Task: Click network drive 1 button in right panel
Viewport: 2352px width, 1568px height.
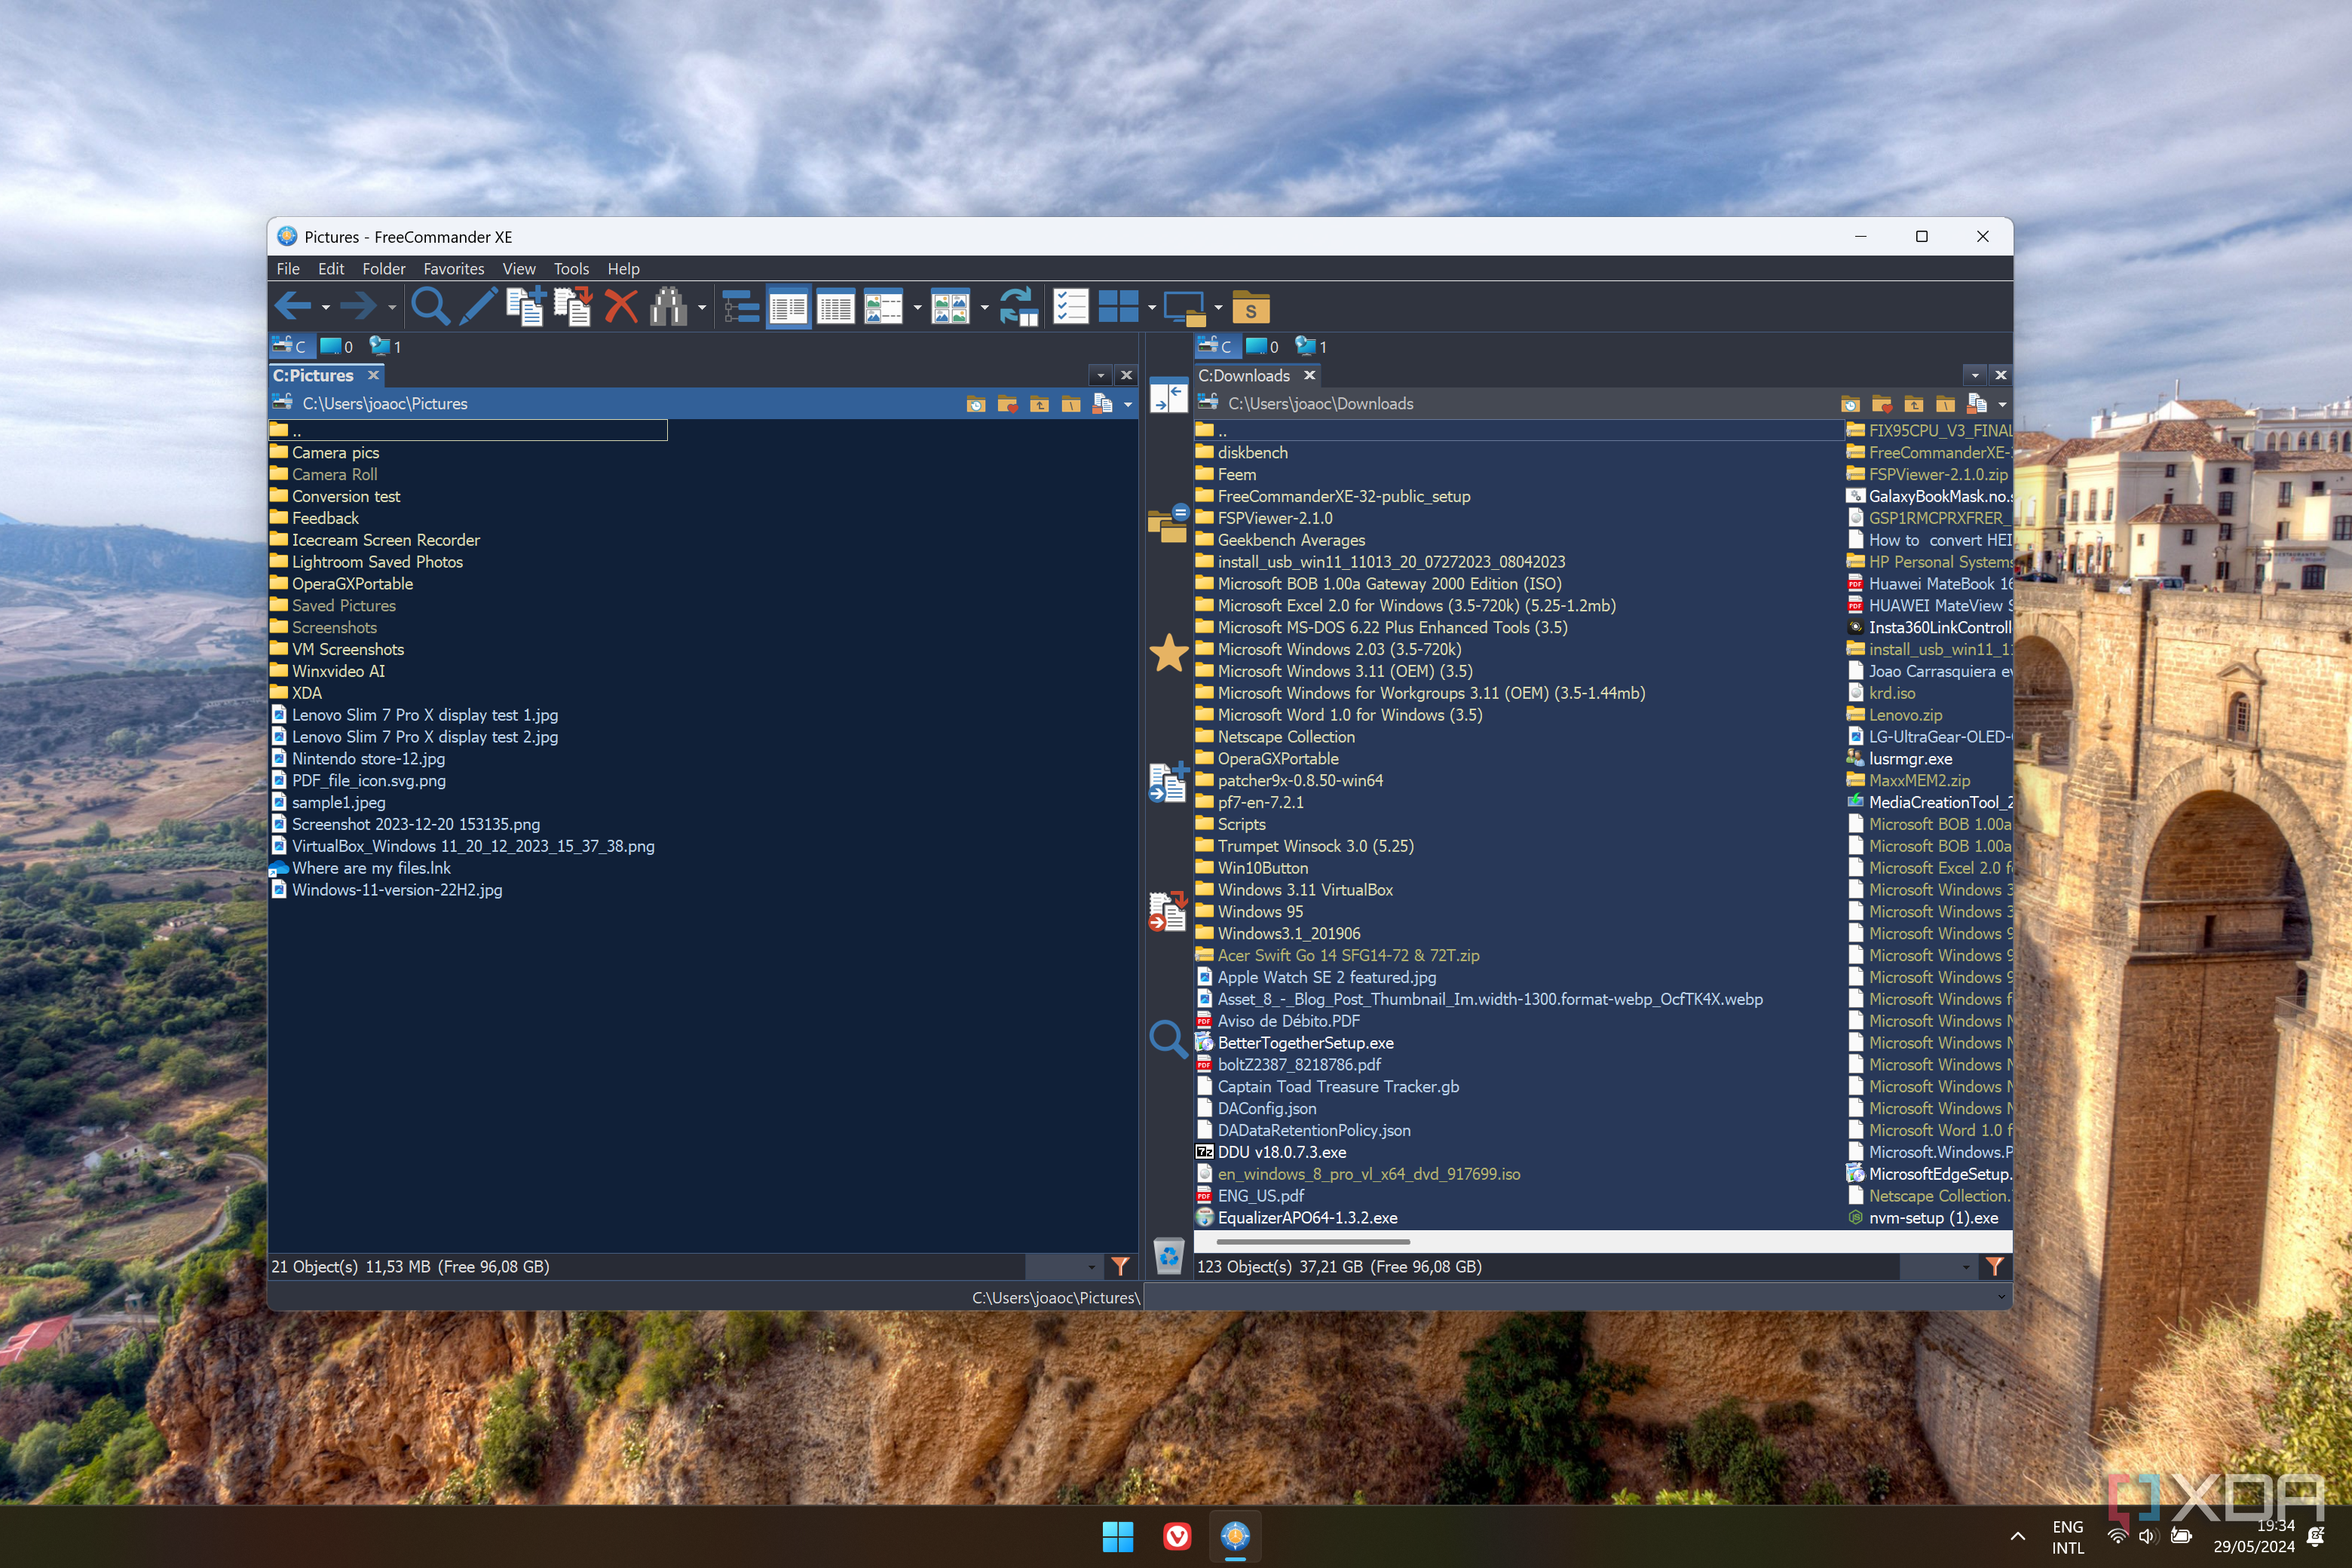Action: click(x=1311, y=346)
